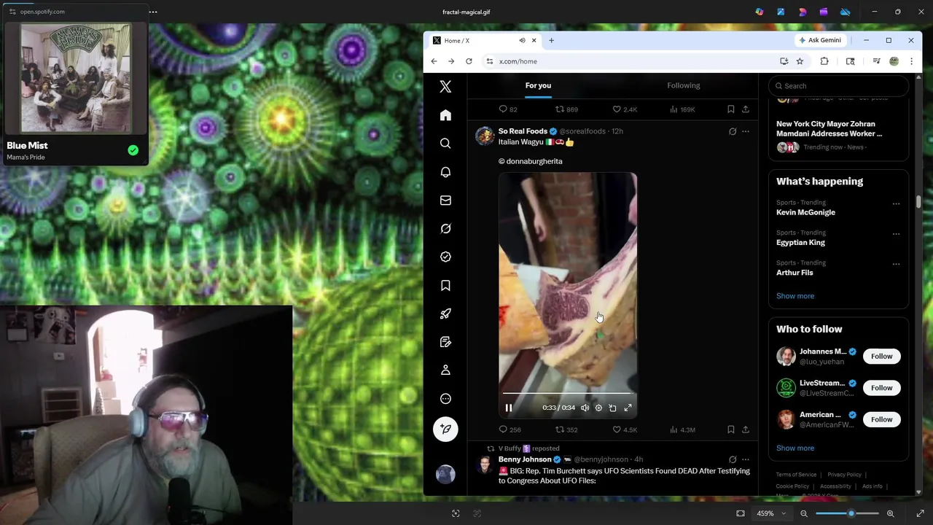This screenshot has width=933, height=525.
Task: Open Grok icon in X sidebar
Action: click(445, 228)
